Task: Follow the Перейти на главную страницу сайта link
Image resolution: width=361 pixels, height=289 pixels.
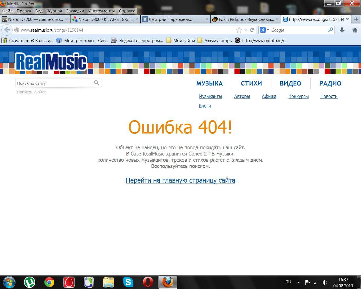Action: (180, 180)
